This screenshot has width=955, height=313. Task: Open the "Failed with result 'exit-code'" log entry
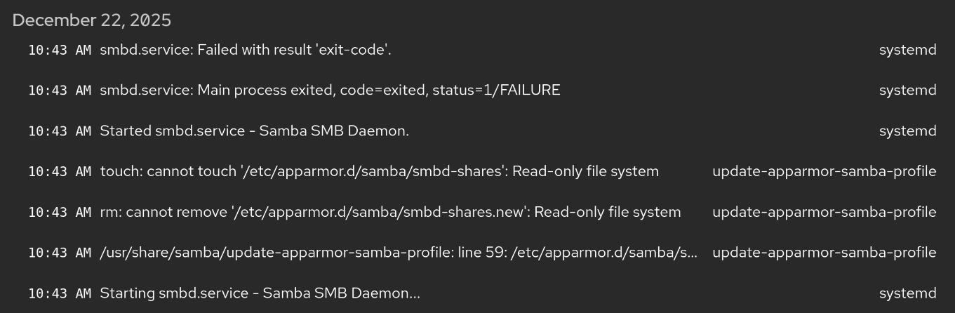[246, 50]
